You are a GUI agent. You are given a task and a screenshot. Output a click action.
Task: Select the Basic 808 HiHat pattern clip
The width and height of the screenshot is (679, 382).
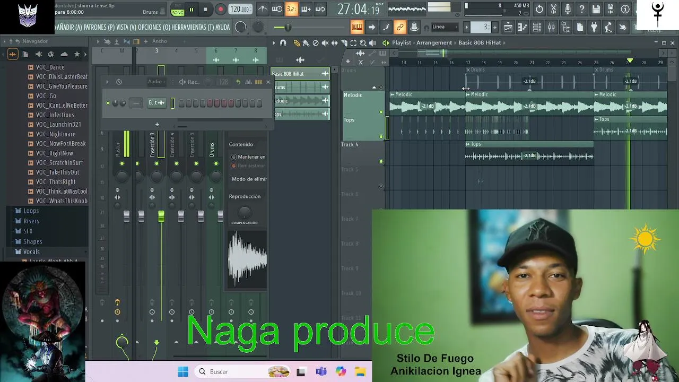[300, 74]
